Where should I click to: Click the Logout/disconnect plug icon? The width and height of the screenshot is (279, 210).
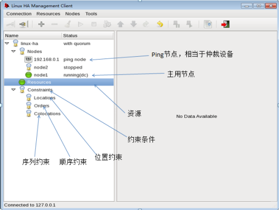pyautogui.click(x=23, y=24)
